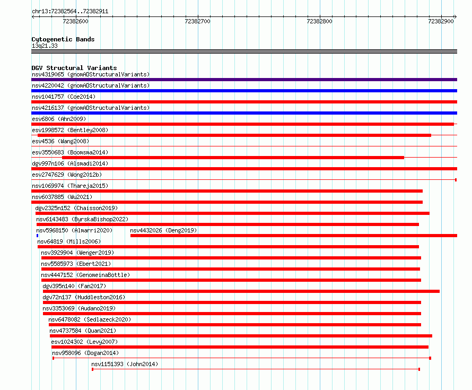Click the nsv6037885 Wu2021 red bar
The image size is (472, 390).
pyautogui.click(x=227, y=202)
